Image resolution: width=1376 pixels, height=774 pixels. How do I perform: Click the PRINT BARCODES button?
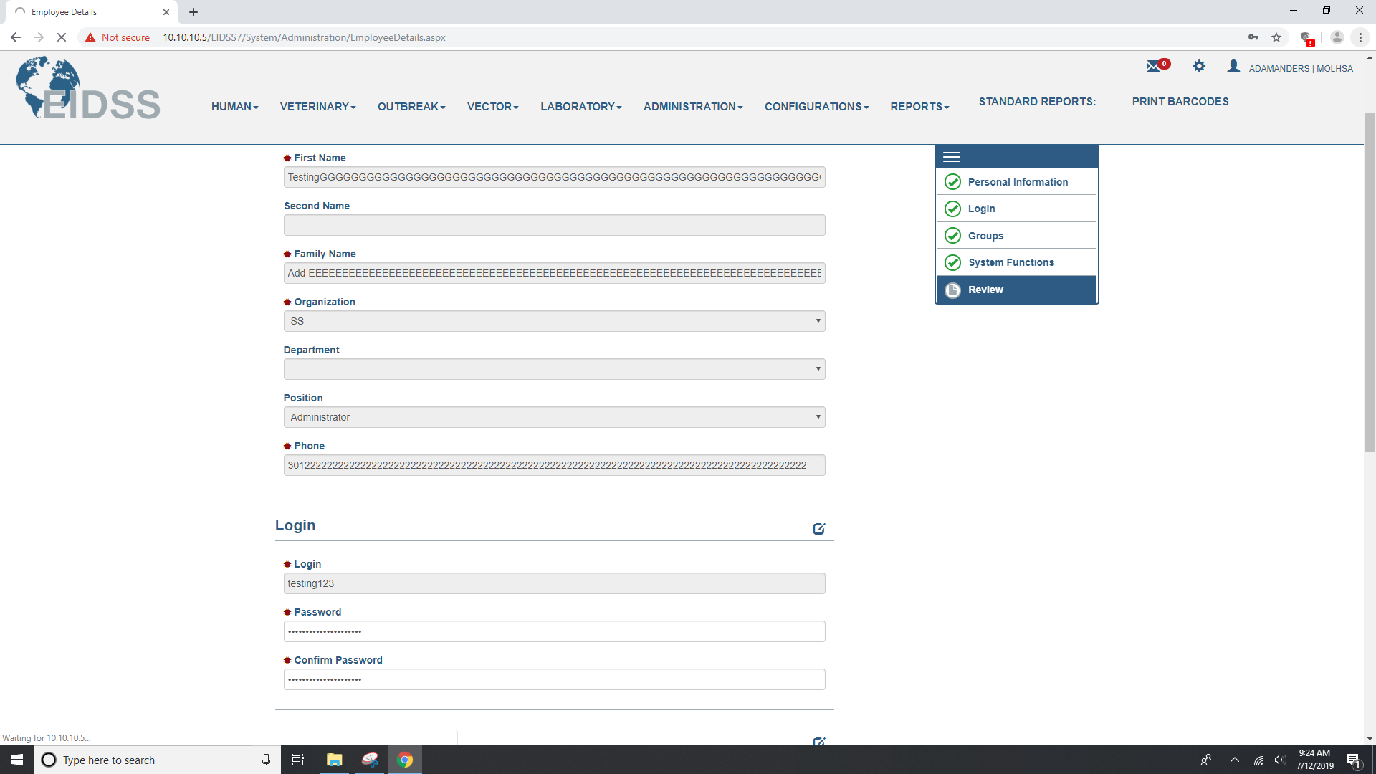pyautogui.click(x=1180, y=101)
